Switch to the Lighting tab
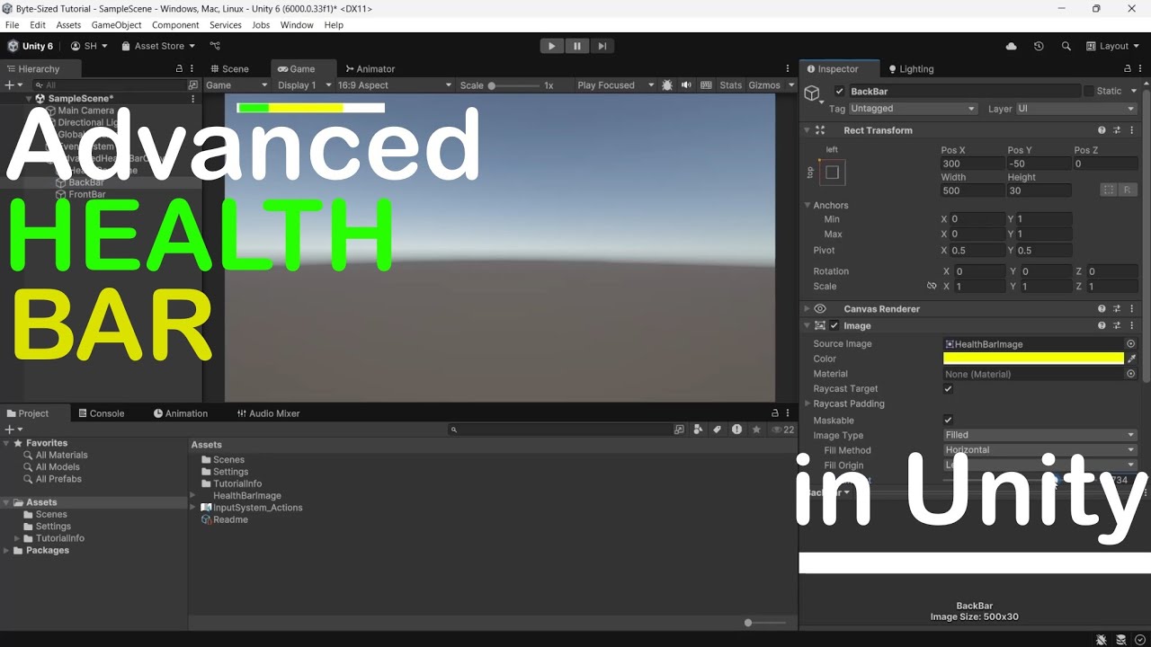This screenshot has height=647, width=1151. click(x=911, y=69)
